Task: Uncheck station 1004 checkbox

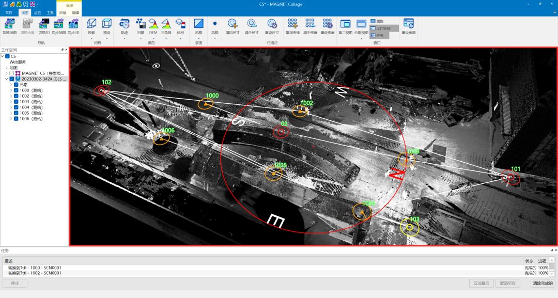Action: click(16, 107)
